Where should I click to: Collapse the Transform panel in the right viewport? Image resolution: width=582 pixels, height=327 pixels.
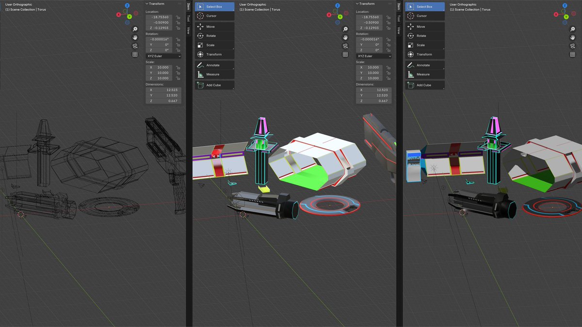(x=357, y=3)
